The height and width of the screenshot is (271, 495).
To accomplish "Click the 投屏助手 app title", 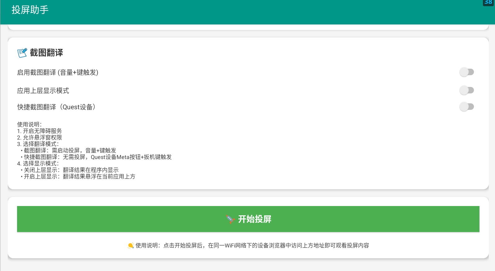I will pos(30,10).
